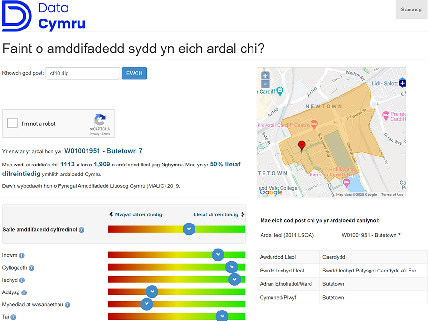Viewport: 428px width, 321px height.
Task: Tick the I'm not a robot checkbox
Action: tap(13, 124)
